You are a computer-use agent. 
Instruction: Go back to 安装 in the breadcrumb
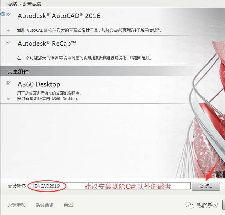tap(12, 4)
